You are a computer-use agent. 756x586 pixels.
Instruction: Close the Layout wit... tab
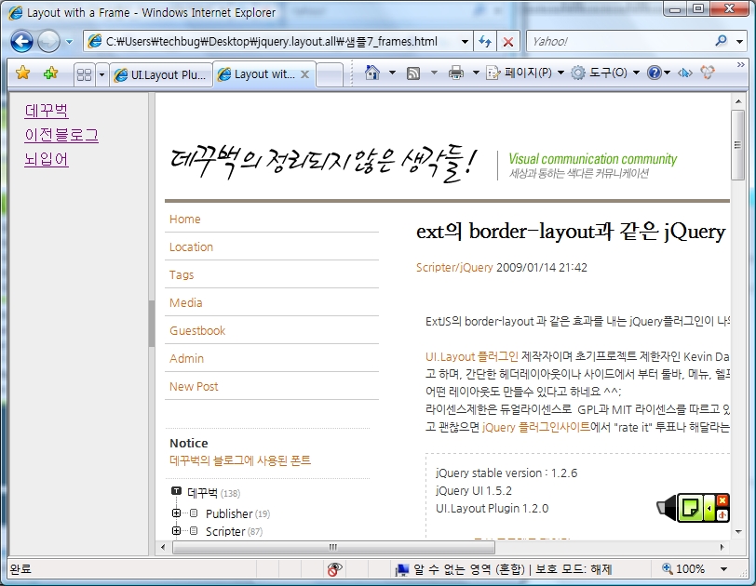pos(304,74)
